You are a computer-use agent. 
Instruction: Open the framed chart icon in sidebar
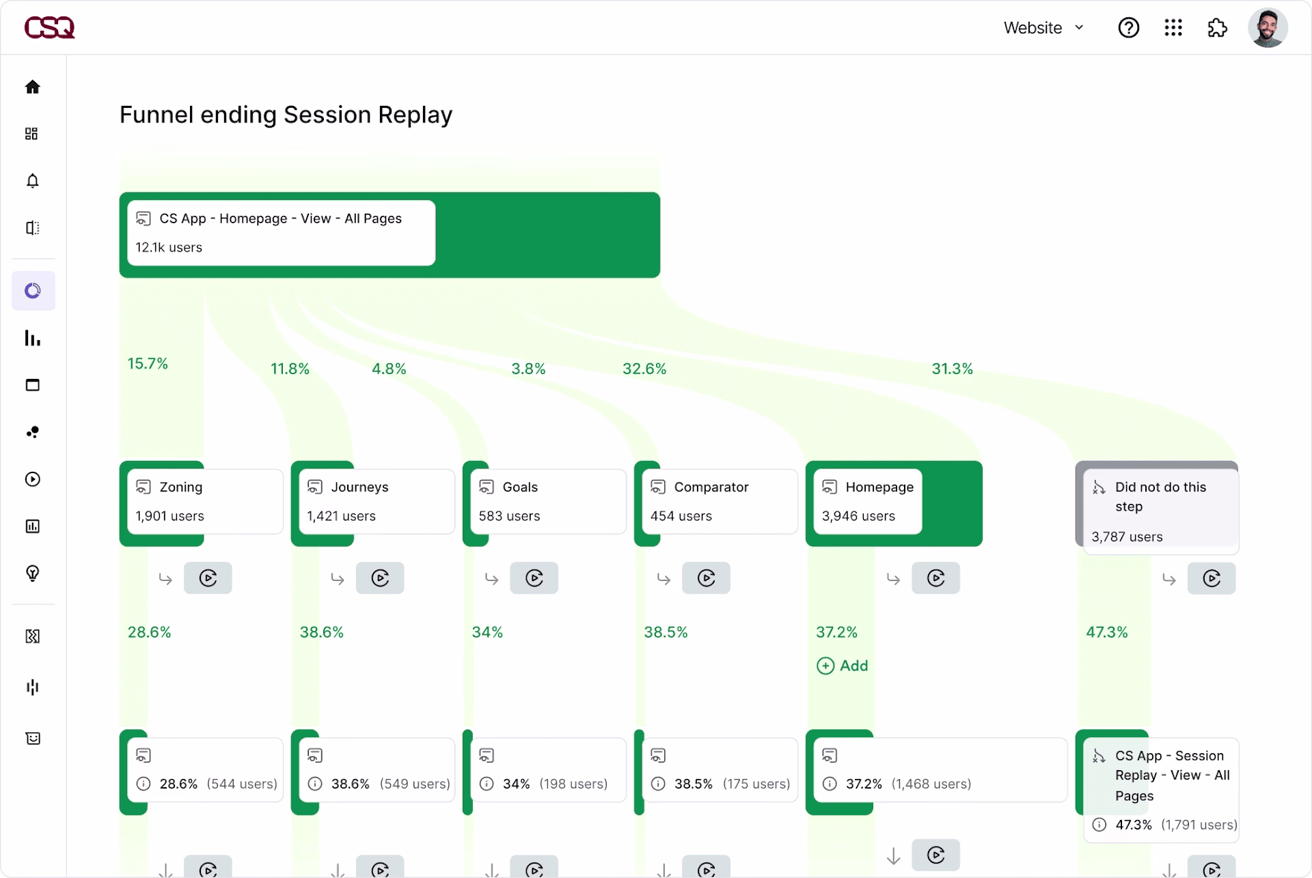click(x=33, y=526)
